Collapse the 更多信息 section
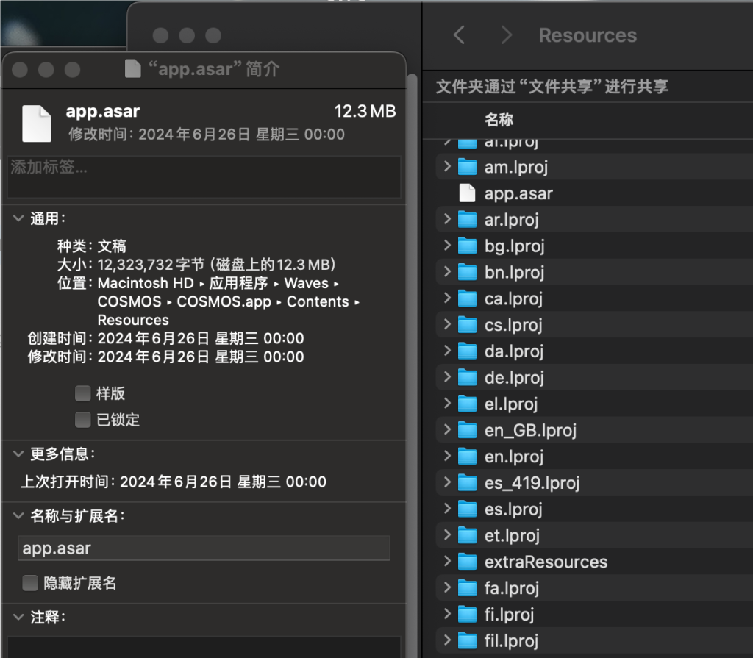Image resolution: width=753 pixels, height=658 pixels. point(18,454)
